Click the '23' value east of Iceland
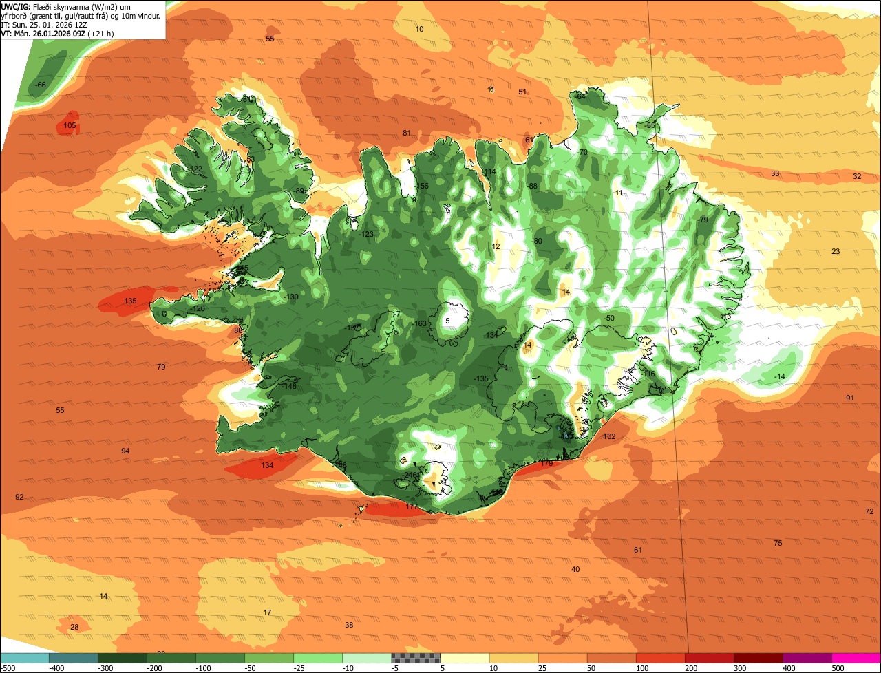Image resolution: width=881 pixels, height=673 pixels. click(x=836, y=251)
